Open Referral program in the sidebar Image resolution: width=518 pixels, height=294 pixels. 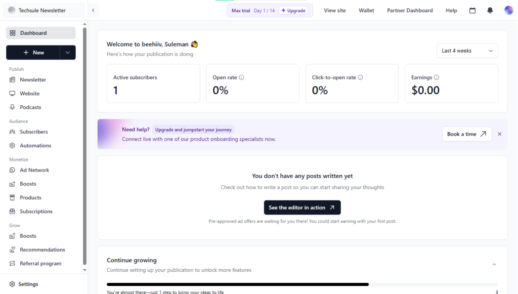[x=40, y=264]
